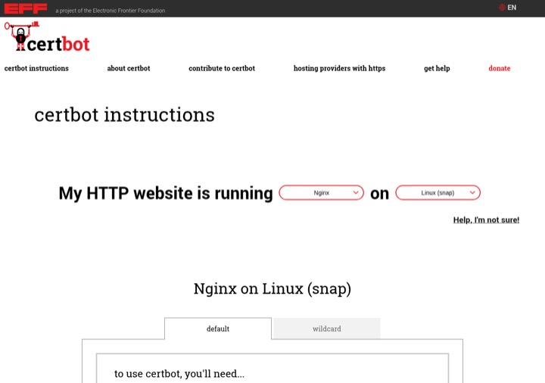The height and width of the screenshot is (383, 545).
Task: Click the Help, I'm not sure! link
Action: [486, 220]
